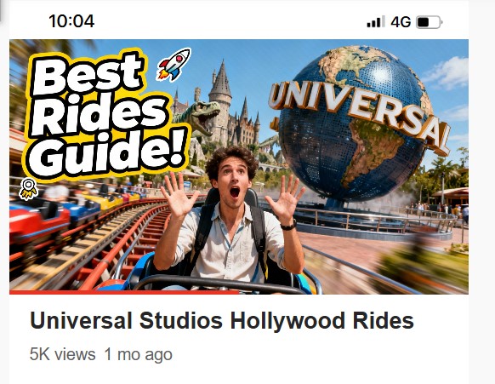
Task: Click the UNIVERSAL lettering on the globe
Action: (359, 115)
